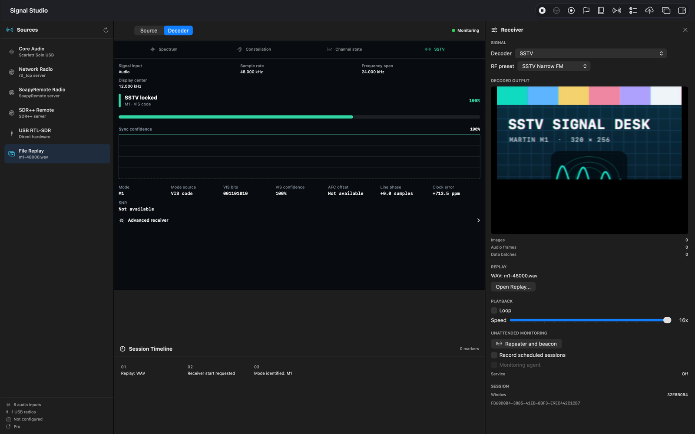Click the stop monitoring toolbar icon
This screenshot has height=434, width=695.
(x=542, y=10)
